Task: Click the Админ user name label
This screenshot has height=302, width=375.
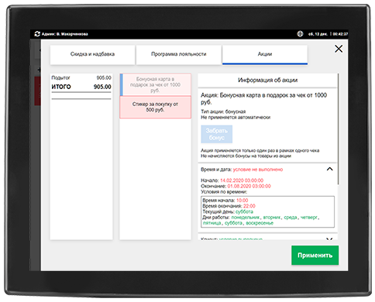Action: (65, 34)
